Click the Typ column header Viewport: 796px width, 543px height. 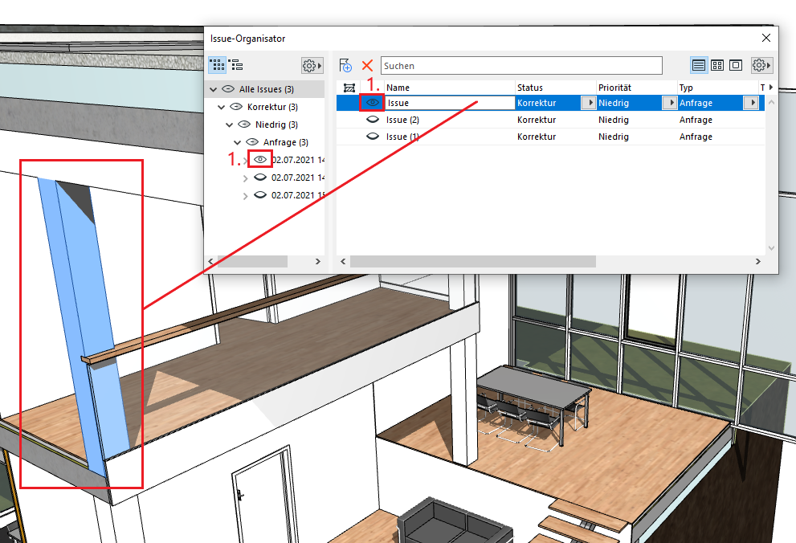(715, 88)
